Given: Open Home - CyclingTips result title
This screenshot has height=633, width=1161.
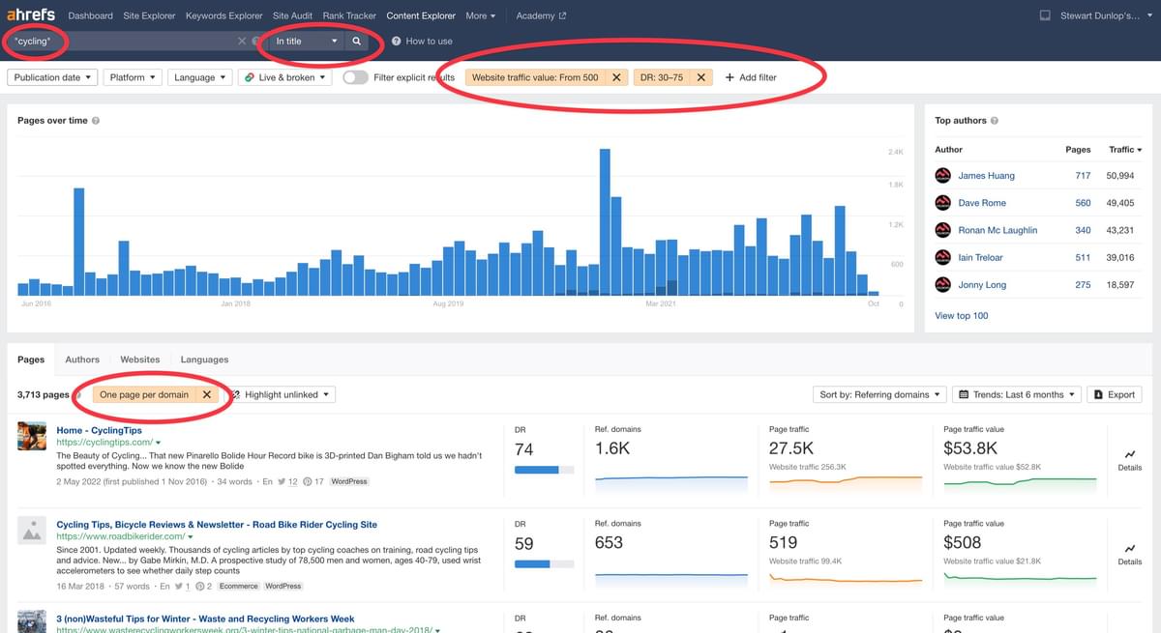Looking at the screenshot, I should tap(99, 430).
